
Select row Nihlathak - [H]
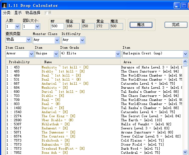pos(94,124)
